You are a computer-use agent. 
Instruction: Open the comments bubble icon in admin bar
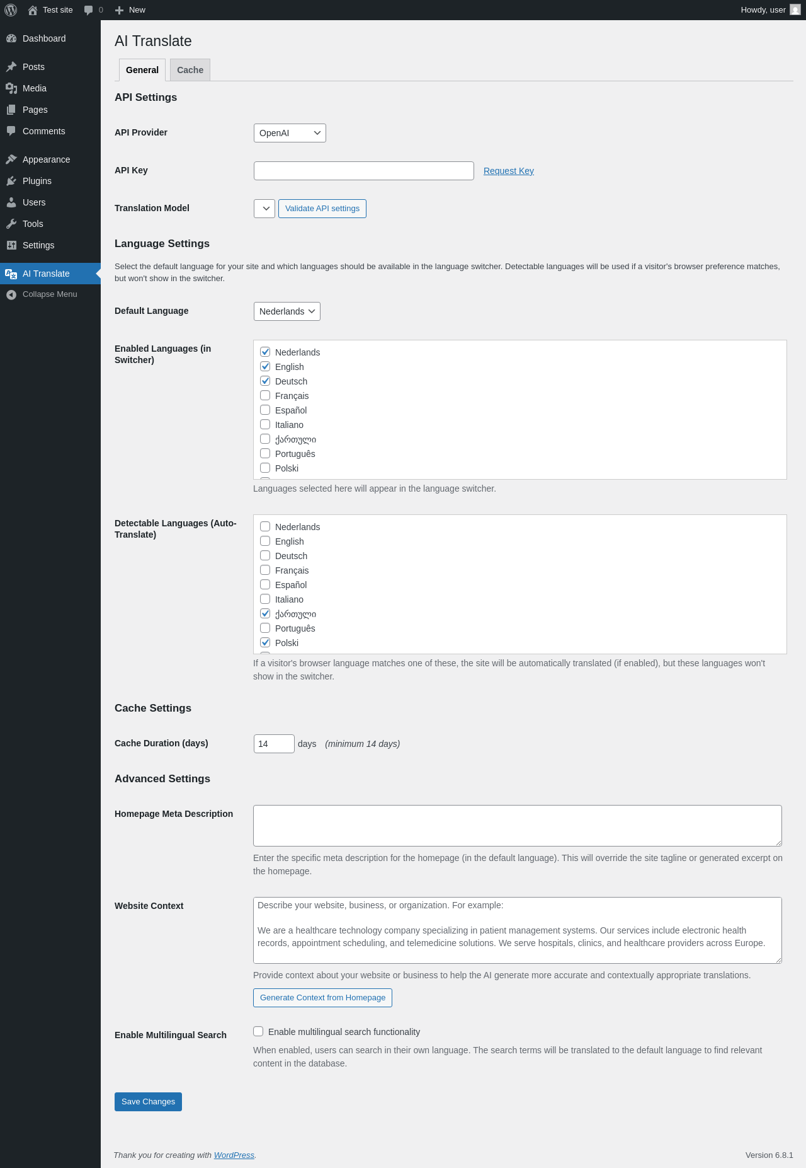coord(88,10)
